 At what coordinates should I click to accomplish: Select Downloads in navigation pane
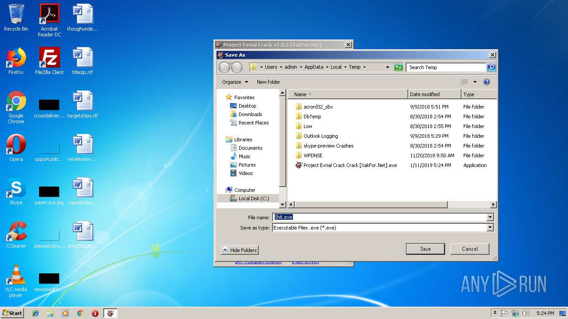point(246,114)
